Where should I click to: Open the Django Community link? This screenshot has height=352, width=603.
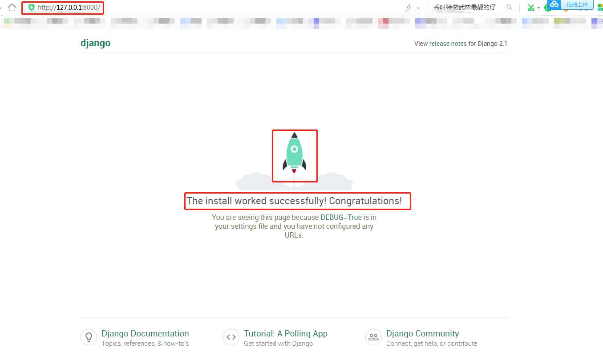coord(422,333)
